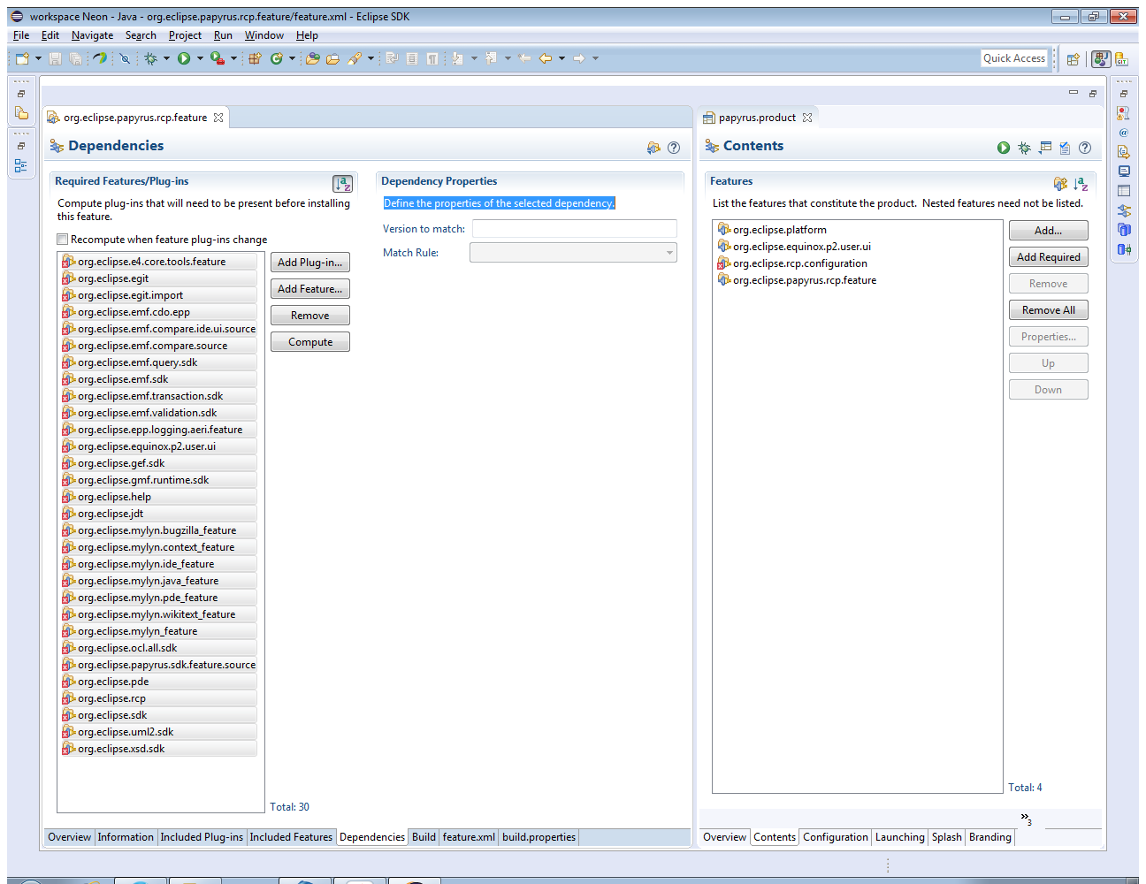Select org.eclipse.emf.compare.source in dependency list

158,346
